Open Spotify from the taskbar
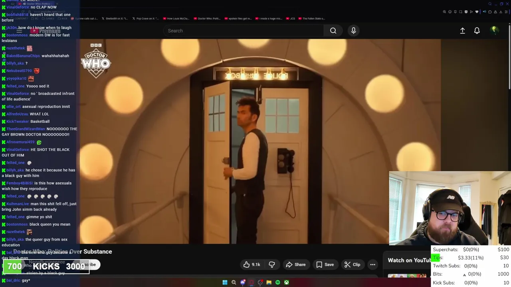 (x=277, y=282)
